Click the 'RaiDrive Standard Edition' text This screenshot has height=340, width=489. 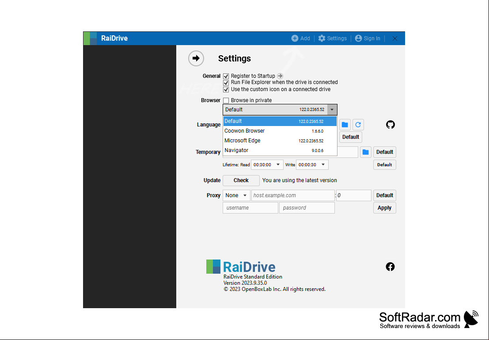point(253,277)
